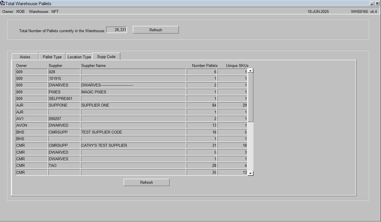Click the Refresh button below the supplier table
The image size is (381, 222).
147,182
